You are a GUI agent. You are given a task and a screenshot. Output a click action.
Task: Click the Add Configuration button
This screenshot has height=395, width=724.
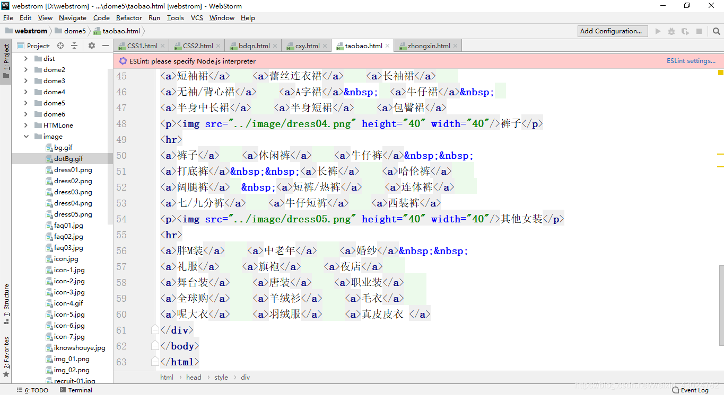point(613,31)
